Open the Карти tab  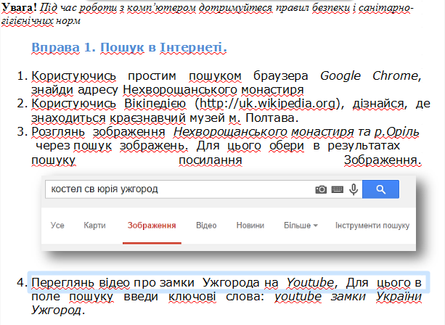coord(94,226)
